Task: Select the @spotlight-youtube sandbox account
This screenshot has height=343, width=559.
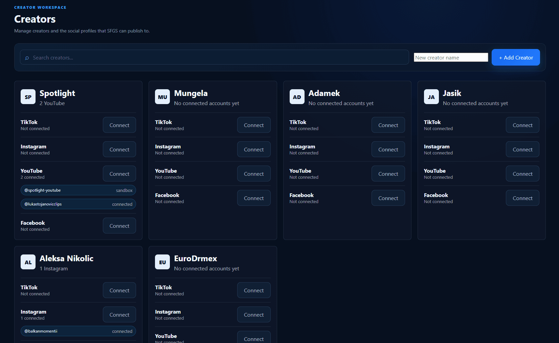Action: tap(78, 190)
